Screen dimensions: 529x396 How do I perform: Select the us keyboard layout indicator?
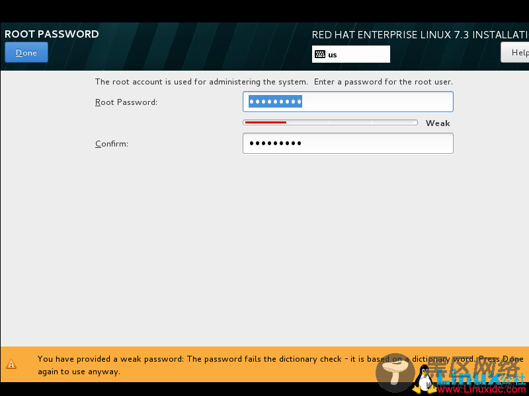click(x=351, y=54)
